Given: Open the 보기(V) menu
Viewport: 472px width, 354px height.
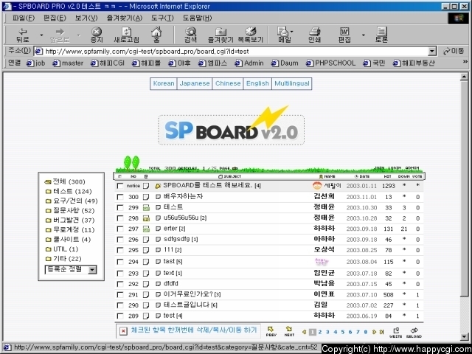Looking at the screenshot, I should (86, 18).
